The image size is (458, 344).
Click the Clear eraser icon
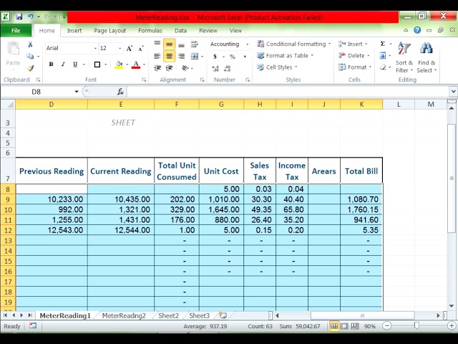pos(383,67)
